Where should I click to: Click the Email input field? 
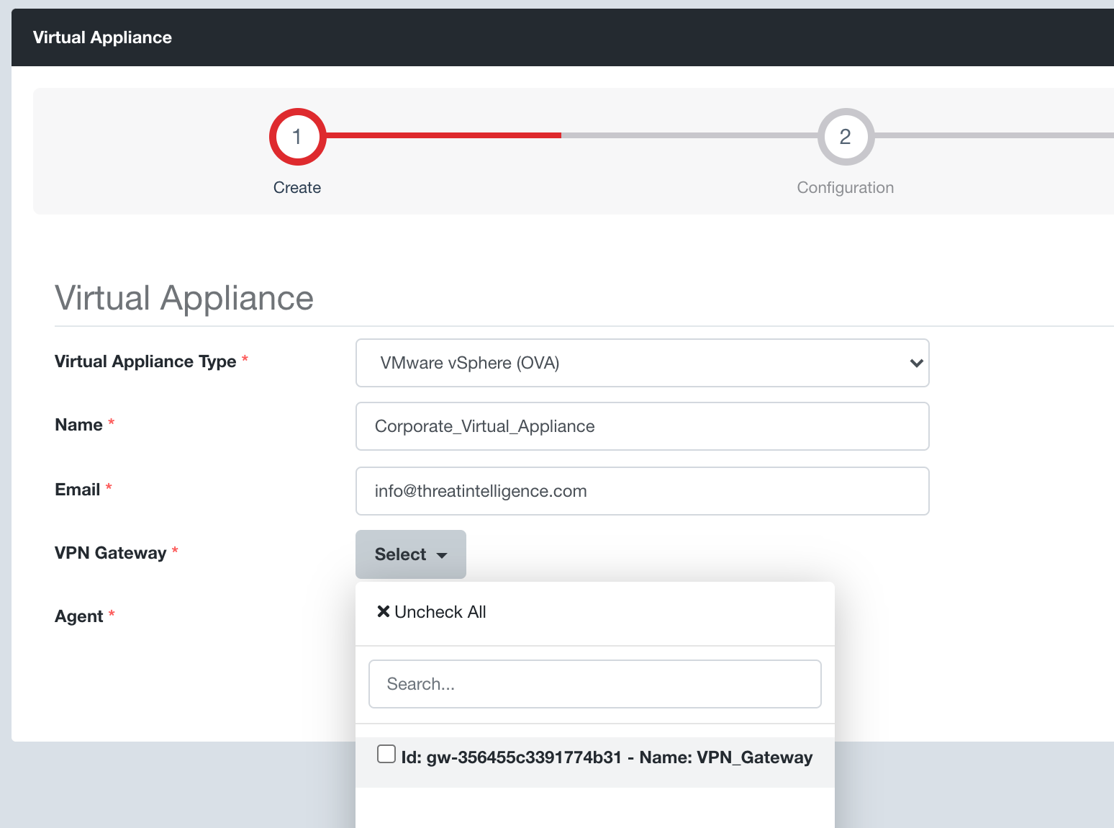coord(643,491)
